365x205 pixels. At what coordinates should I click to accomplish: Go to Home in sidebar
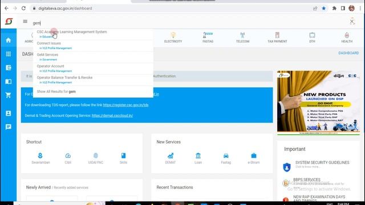[9, 40]
